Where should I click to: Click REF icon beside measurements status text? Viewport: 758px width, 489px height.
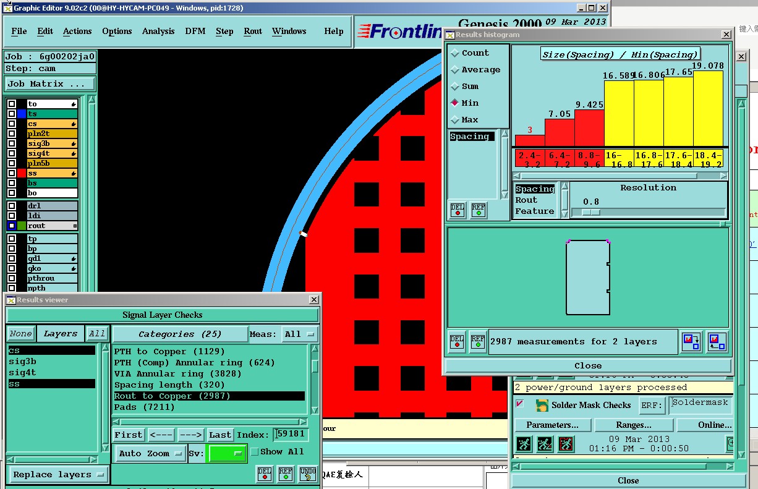pyautogui.click(x=478, y=342)
